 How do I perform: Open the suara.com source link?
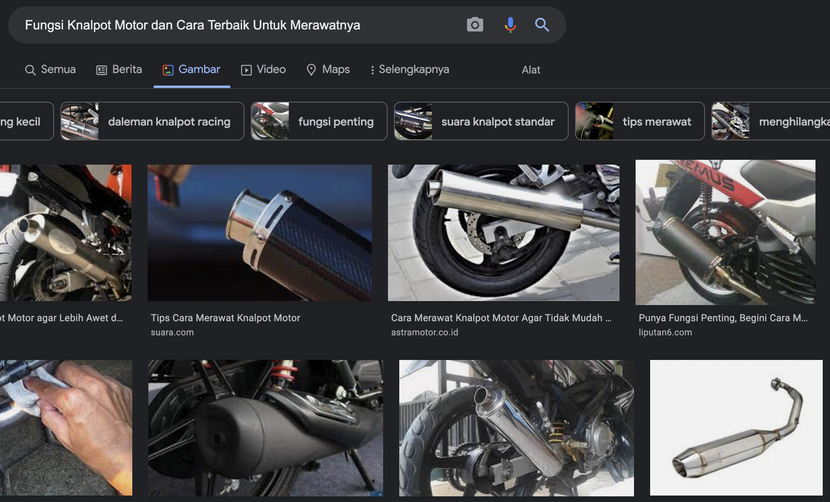point(172,333)
